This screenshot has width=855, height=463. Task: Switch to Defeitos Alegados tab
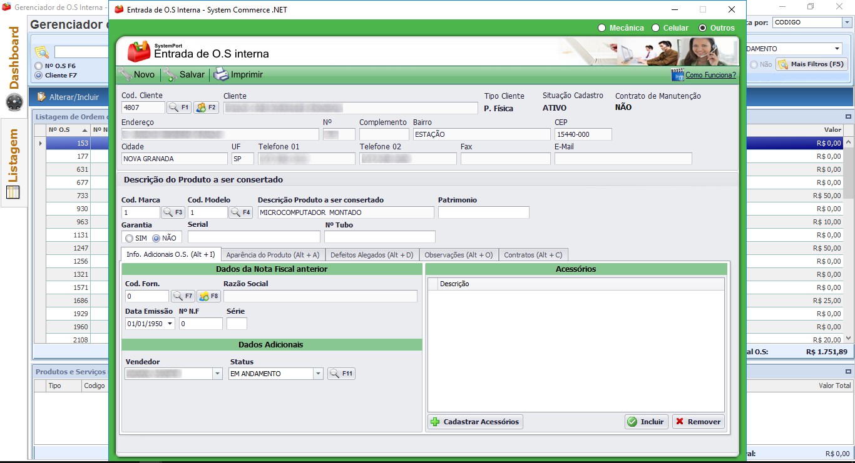point(371,255)
